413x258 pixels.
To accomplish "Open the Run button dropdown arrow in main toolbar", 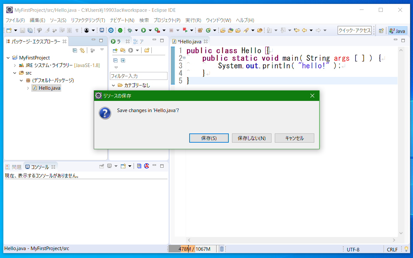I will (x=150, y=31).
